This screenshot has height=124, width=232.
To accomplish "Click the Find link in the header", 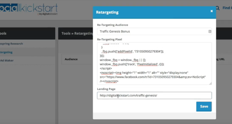I will (227, 8).
